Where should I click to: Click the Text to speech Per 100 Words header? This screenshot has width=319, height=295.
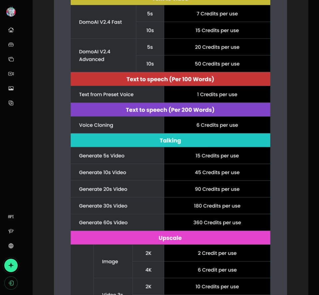coord(170,79)
